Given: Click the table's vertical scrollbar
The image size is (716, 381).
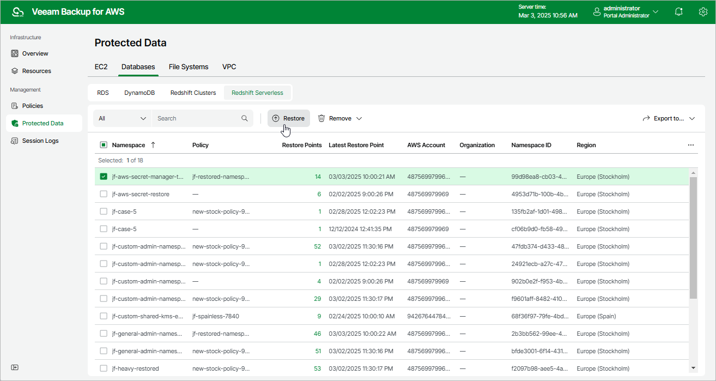Looking at the screenshot, I should 693,238.
